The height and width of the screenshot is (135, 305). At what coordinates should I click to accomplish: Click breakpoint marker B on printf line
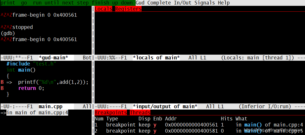[x=2, y=82]
